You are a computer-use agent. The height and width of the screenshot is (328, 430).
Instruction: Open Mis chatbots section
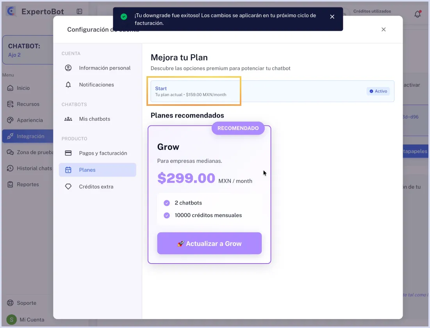(97, 119)
